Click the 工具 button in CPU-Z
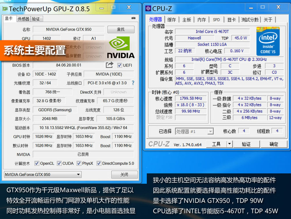Viewport: 291px width, 219px height. pyautogui.click(x=217, y=144)
